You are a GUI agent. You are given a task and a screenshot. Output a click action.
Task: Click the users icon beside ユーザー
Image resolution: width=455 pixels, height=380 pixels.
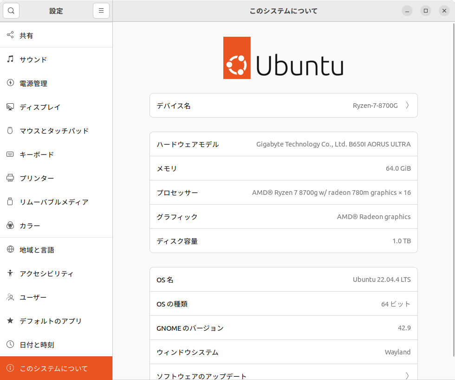coord(10,297)
